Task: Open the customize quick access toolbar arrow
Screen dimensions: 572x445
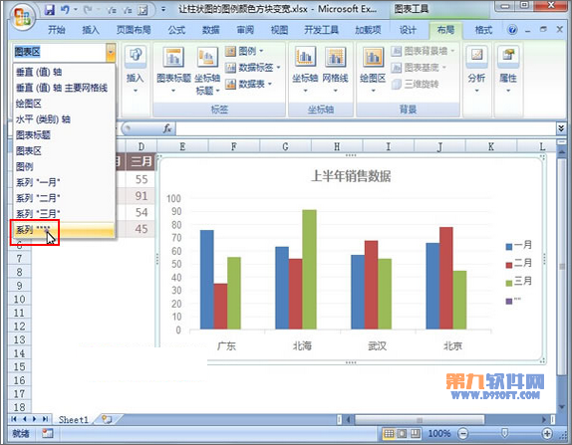Action: (x=163, y=10)
